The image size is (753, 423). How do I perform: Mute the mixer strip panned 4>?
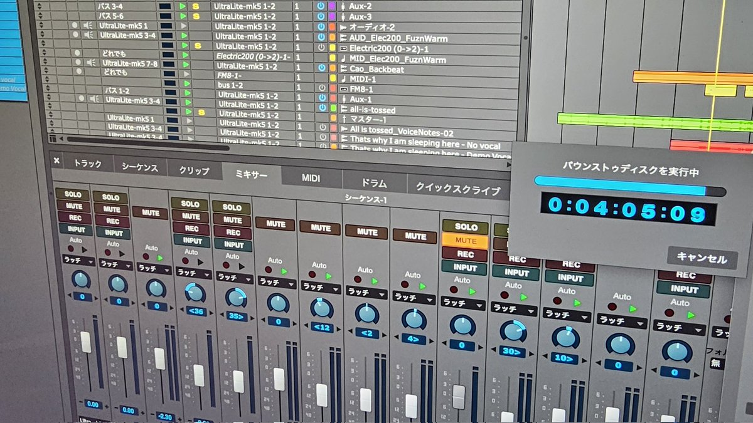[415, 236]
